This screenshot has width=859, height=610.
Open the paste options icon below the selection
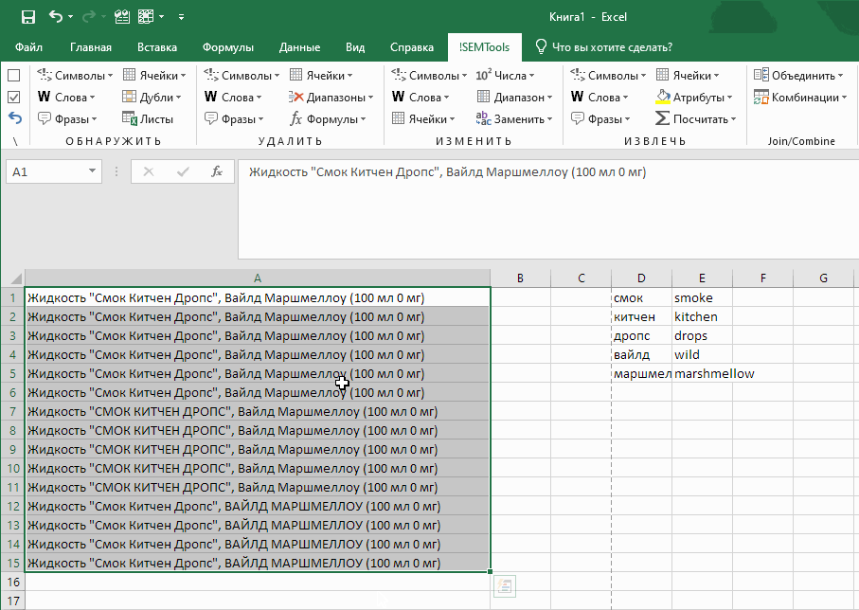505,587
